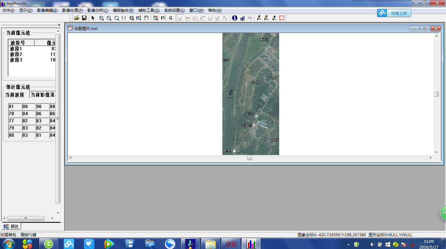Image resolution: width=446 pixels, height=249 pixels.
Task: Click the image scroll right arrow
Action: [431, 158]
